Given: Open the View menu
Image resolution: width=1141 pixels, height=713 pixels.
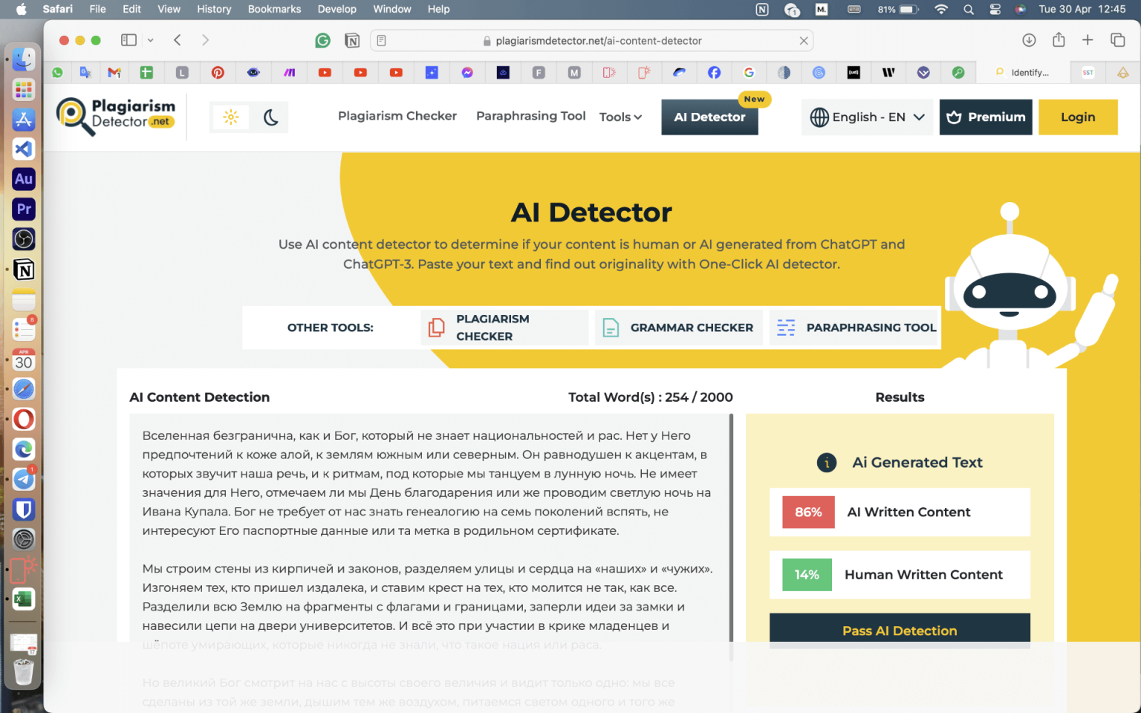Looking at the screenshot, I should tap(169, 9).
